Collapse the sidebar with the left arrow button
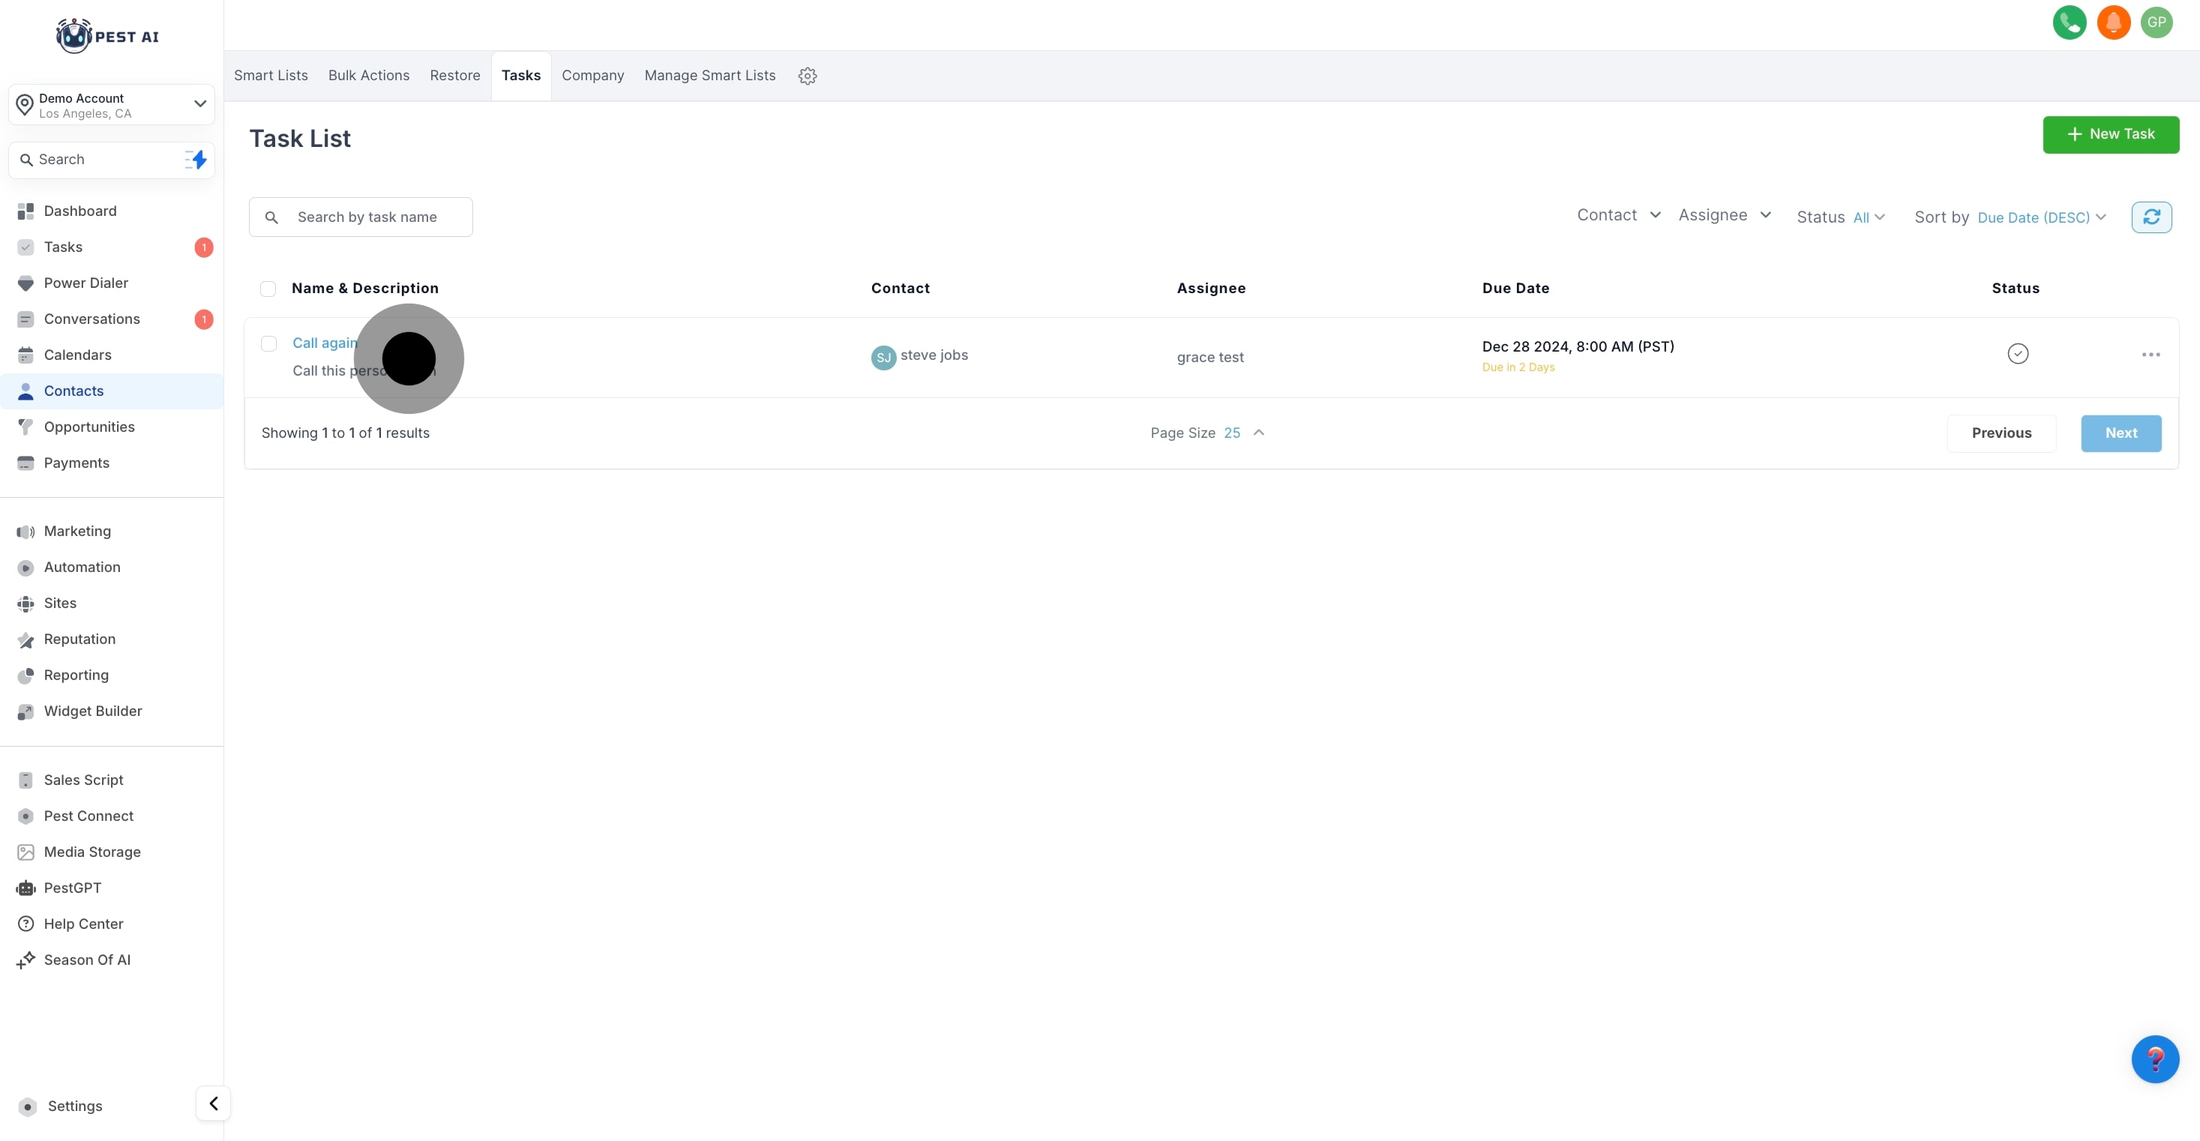This screenshot has width=2200, height=1141. coord(214,1104)
